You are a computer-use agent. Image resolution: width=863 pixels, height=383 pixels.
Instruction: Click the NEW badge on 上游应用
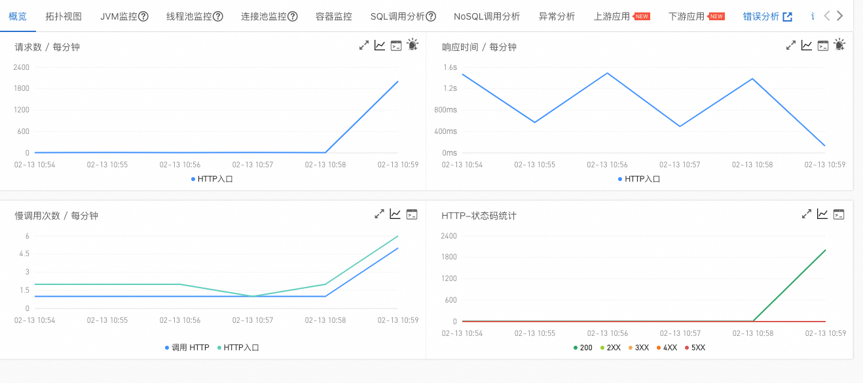coord(642,16)
